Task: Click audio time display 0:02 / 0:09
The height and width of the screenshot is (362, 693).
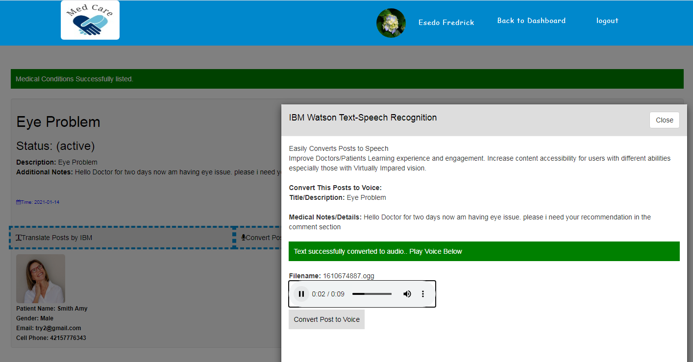Action: 328,294
